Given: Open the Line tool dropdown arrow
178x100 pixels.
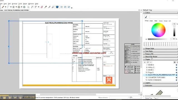Looking at the screenshot, I should 6,7.
